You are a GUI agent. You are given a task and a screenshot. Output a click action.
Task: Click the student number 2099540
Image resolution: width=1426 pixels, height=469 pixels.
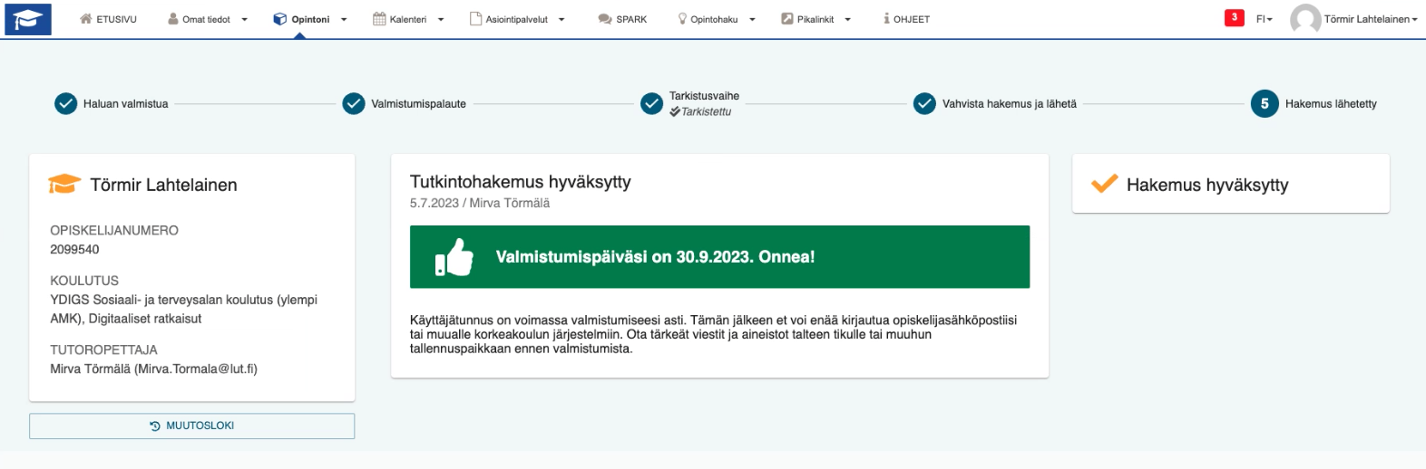pos(74,249)
